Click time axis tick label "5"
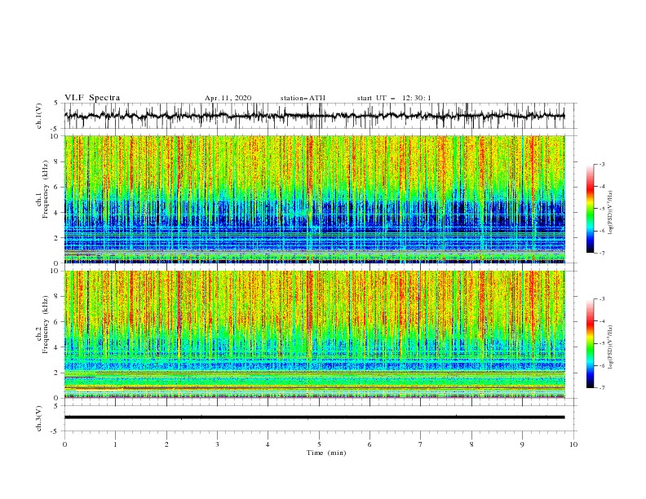This screenshot has height=499, width=646. click(319, 444)
